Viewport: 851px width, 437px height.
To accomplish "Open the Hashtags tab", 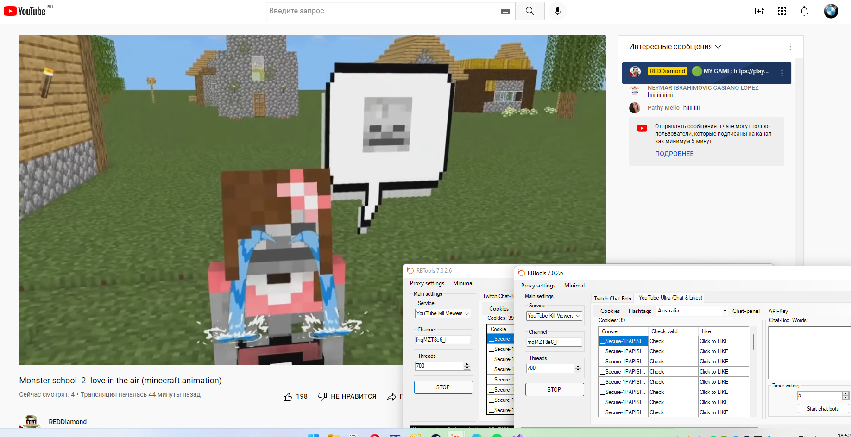I will 640,311.
